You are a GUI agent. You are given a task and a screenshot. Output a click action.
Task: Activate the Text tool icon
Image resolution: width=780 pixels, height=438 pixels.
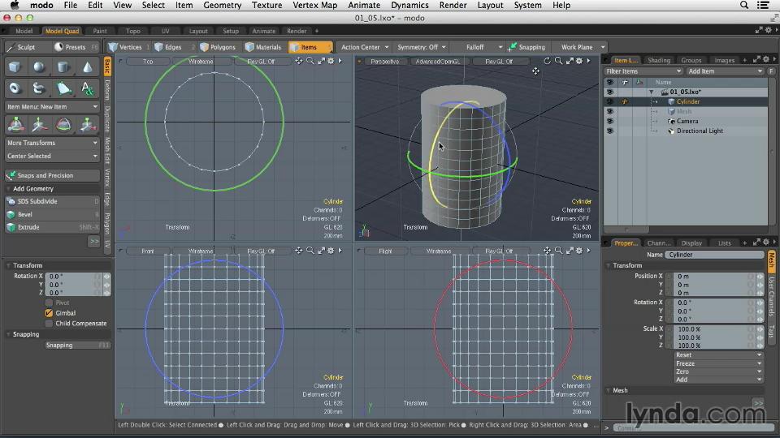pos(87,88)
